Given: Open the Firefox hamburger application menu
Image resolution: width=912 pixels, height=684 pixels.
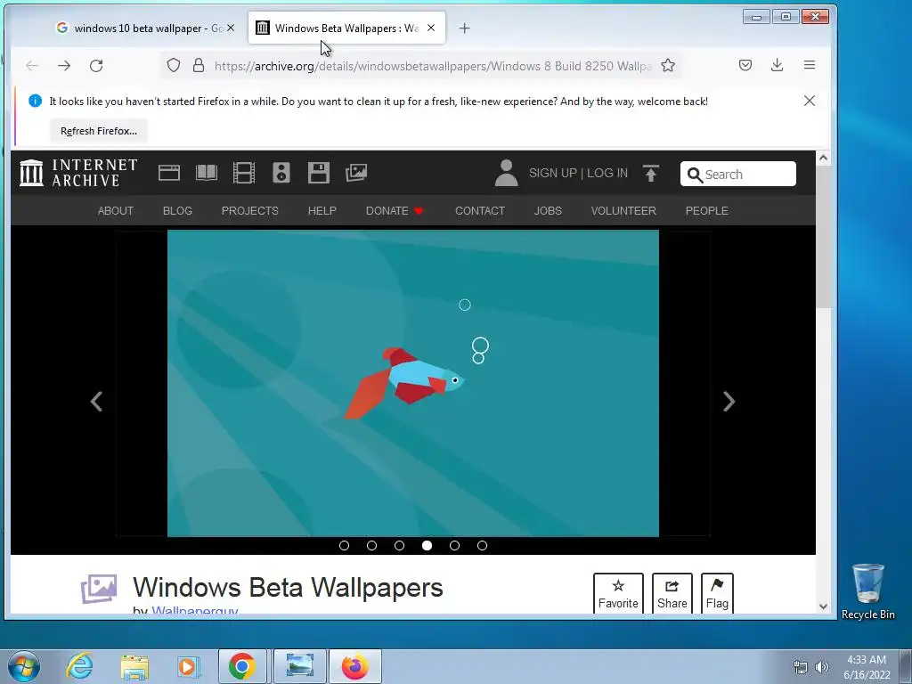Looking at the screenshot, I should [x=809, y=65].
